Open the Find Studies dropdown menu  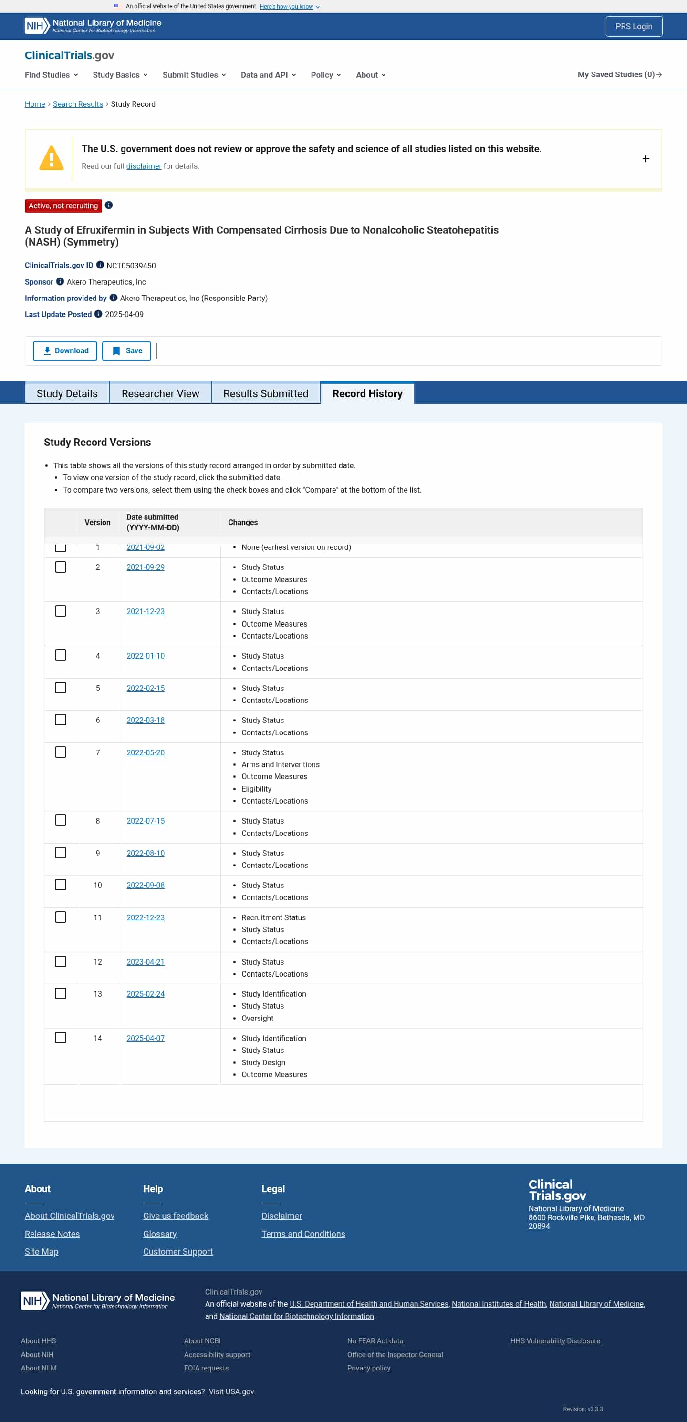tap(52, 75)
